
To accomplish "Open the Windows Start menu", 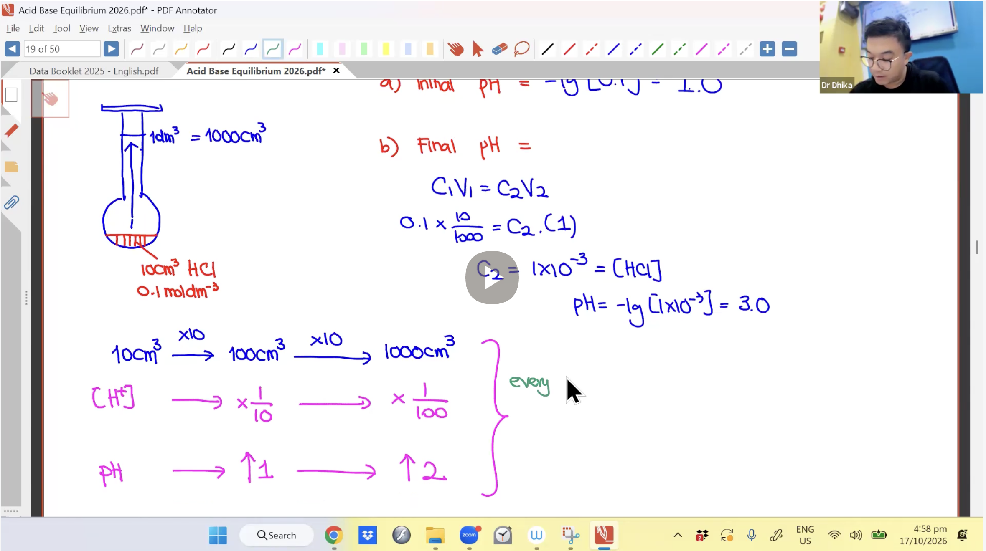I will tap(218, 535).
